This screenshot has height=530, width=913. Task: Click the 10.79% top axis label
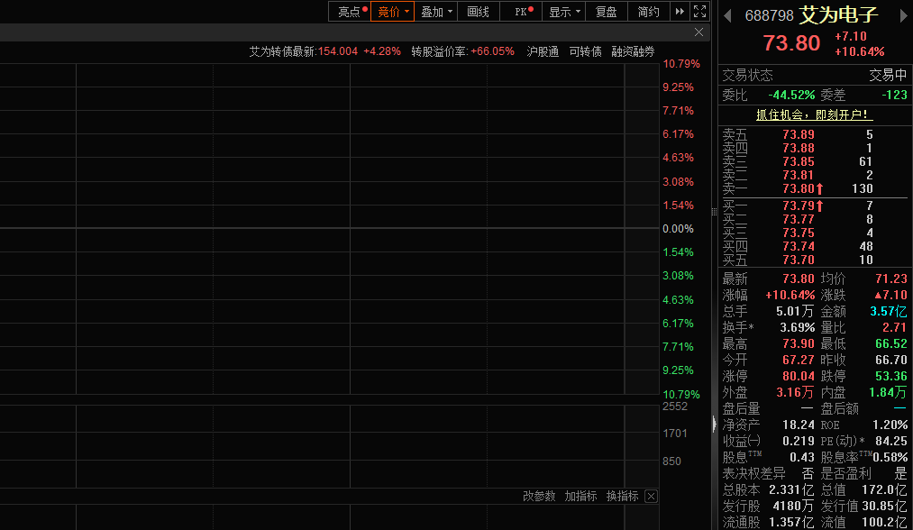(681, 64)
